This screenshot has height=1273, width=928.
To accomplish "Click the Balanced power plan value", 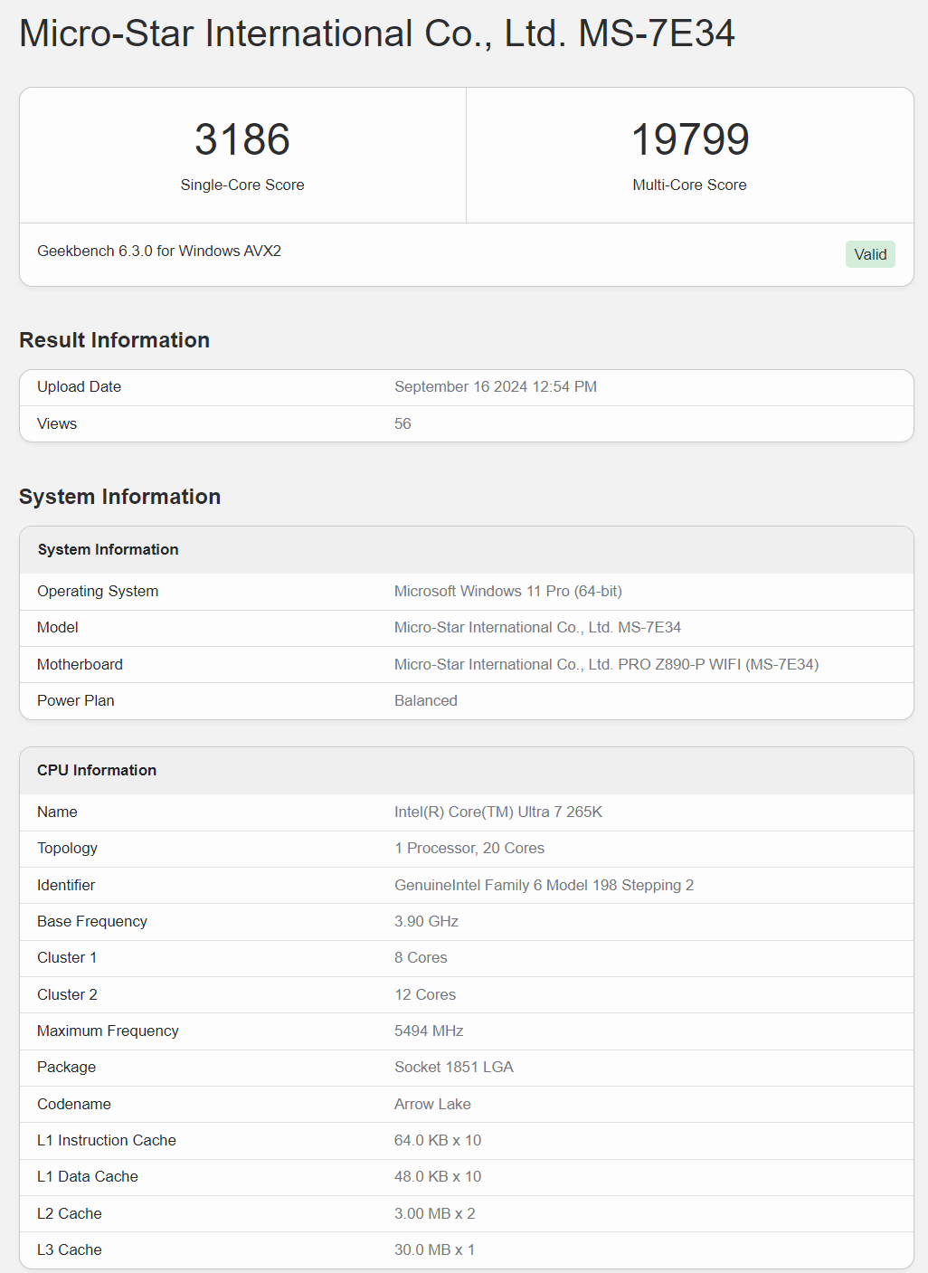I will pos(426,700).
